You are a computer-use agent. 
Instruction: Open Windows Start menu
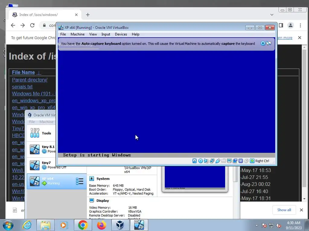pyautogui.click(x=8, y=225)
